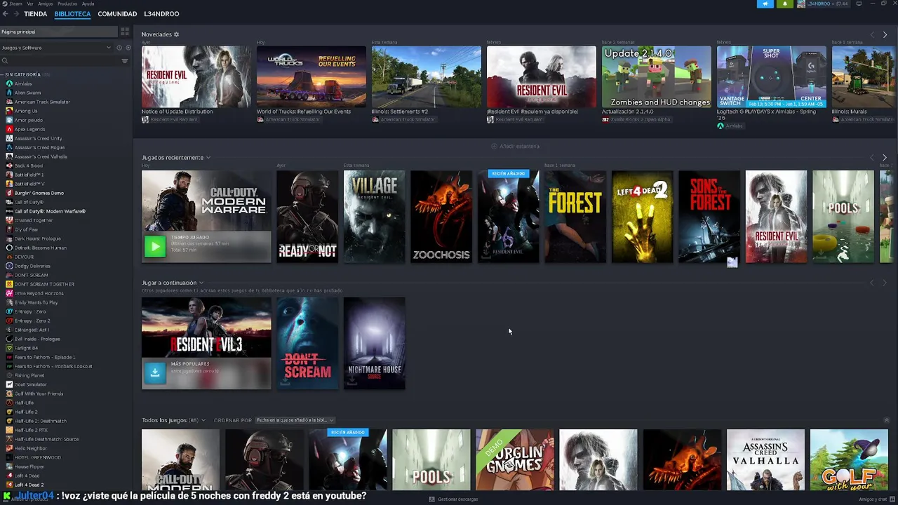Open the Productos menu
The width and height of the screenshot is (898, 505).
(x=67, y=4)
